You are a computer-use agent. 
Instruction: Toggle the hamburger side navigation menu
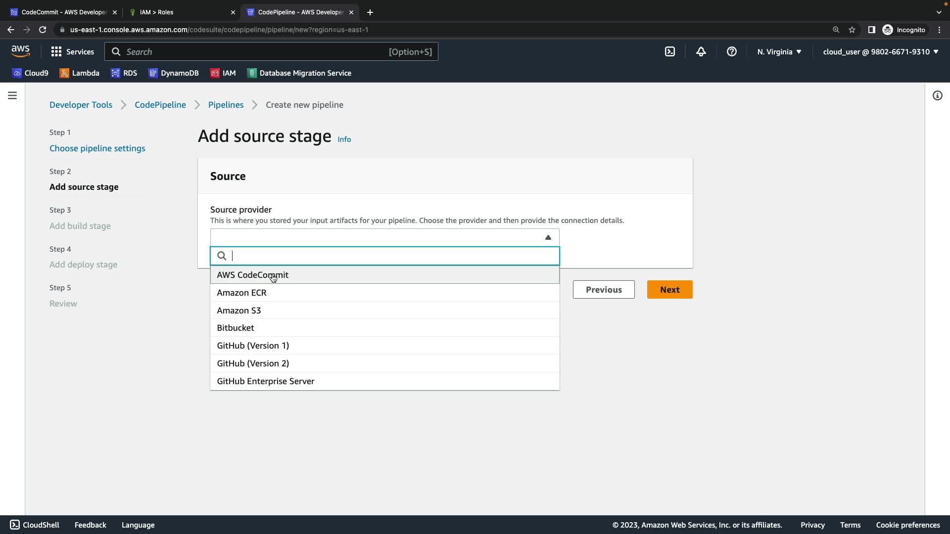(x=12, y=95)
